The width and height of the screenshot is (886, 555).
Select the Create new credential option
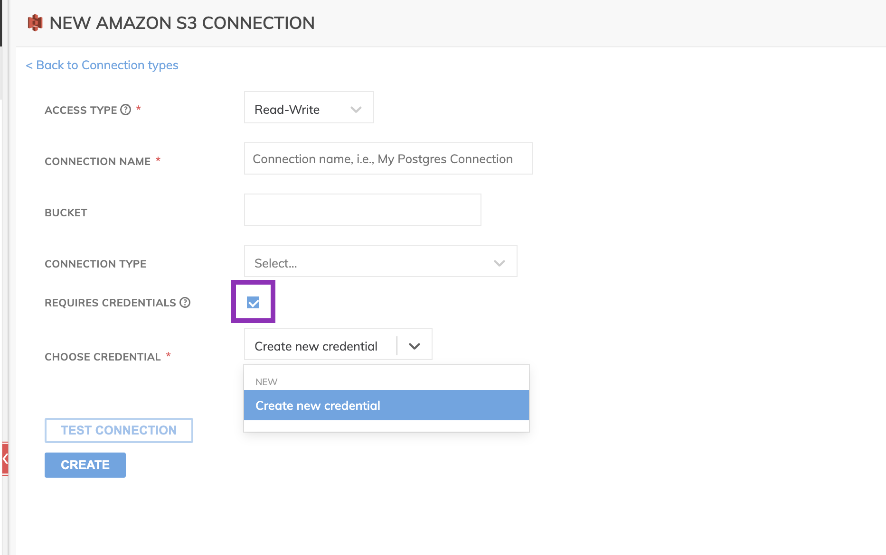(386, 405)
